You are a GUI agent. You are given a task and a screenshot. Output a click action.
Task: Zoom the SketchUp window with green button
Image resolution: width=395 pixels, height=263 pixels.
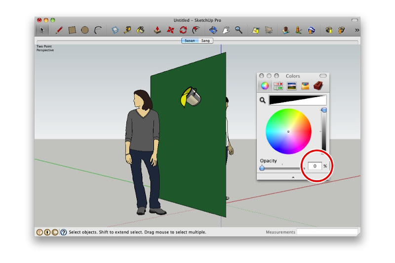[53, 20]
